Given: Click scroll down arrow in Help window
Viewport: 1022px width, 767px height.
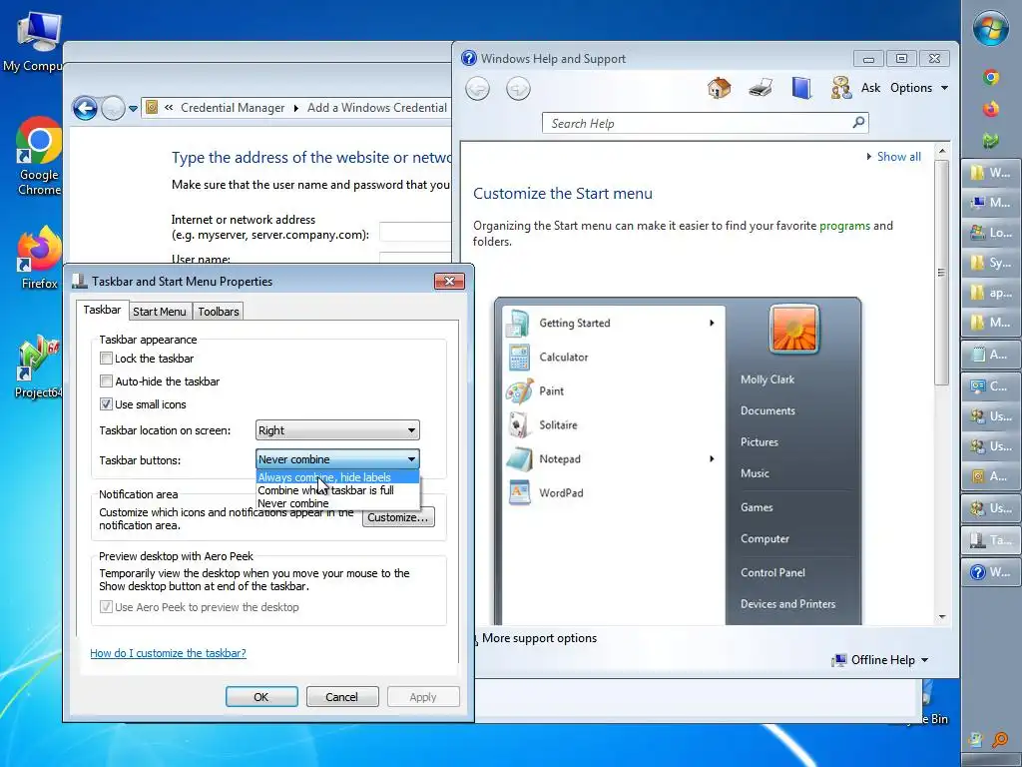Looking at the screenshot, I should 942,617.
